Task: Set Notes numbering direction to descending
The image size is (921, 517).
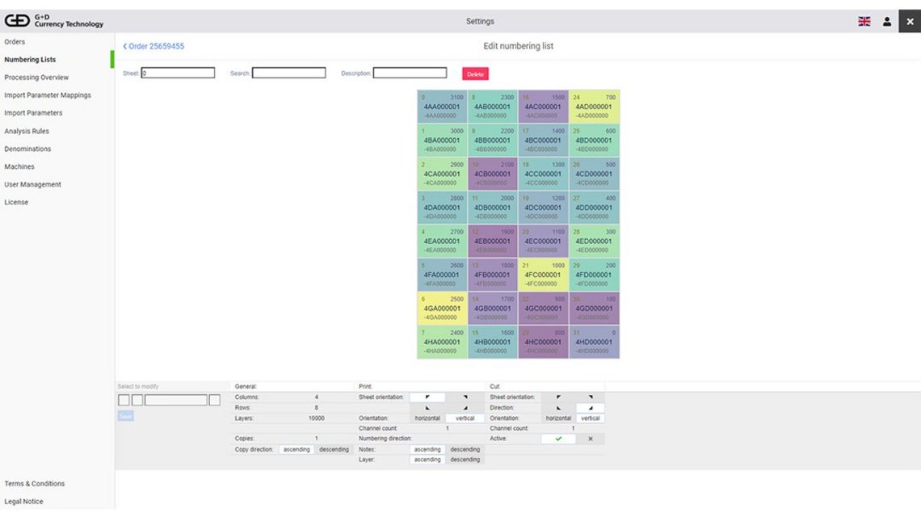Action: coord(465,448)
